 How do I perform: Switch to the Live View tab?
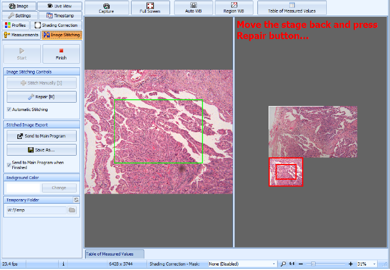tap(60, 6)
